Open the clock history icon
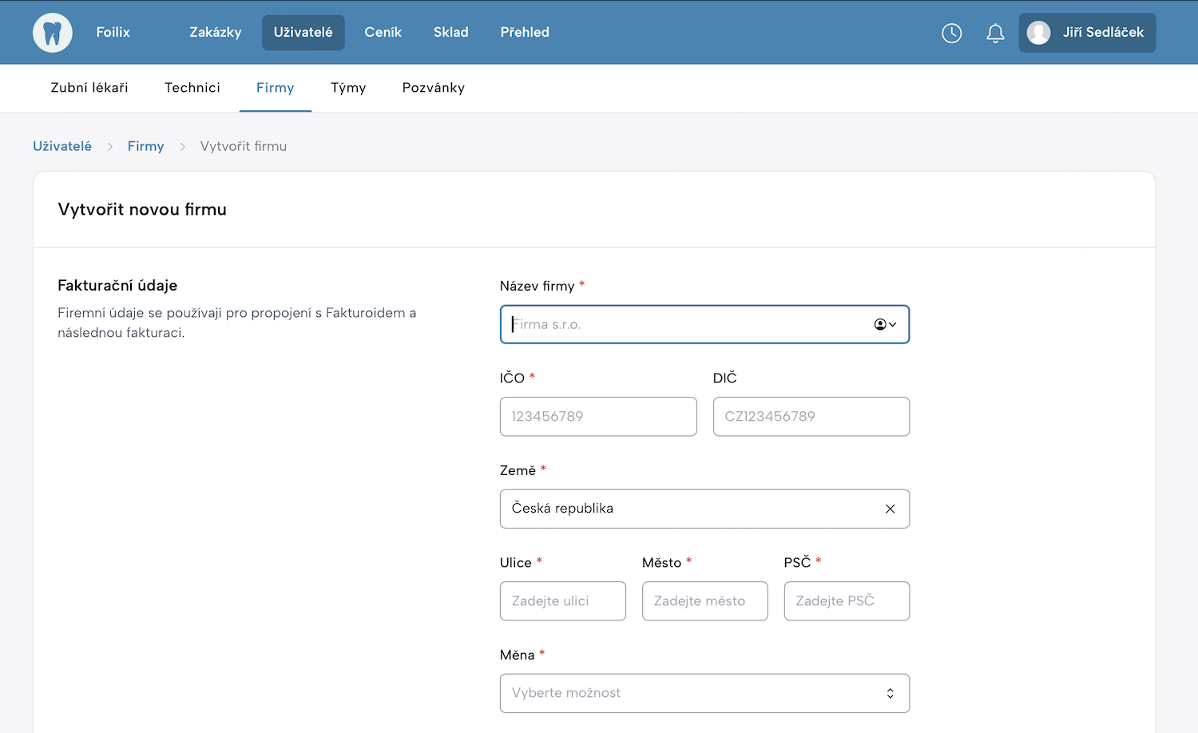The image size is (1198, 733). (x=951, y=33)
